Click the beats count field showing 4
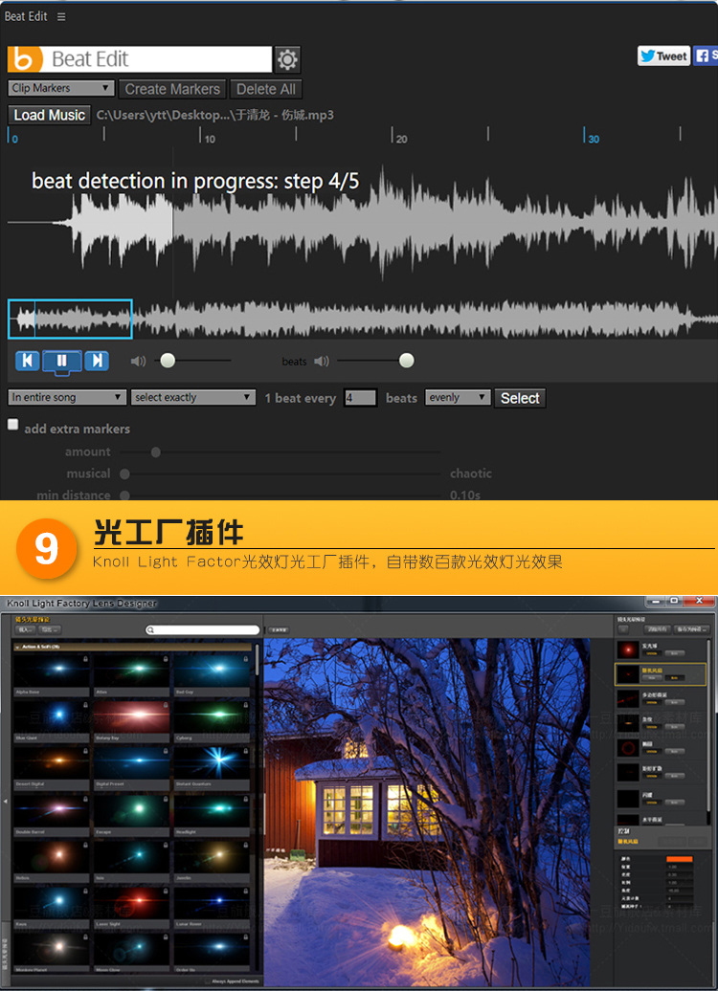Viewport: 718px width, 991px height. pyautogui.click(x=360, y=398)
